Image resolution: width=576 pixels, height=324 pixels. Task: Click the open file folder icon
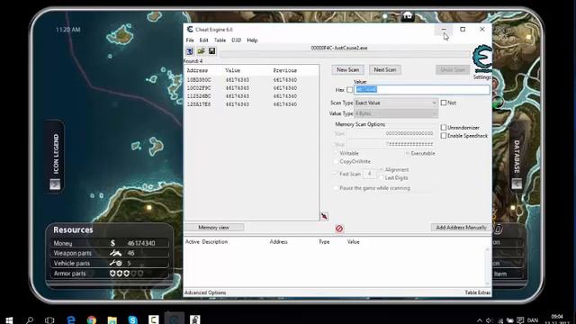(x=201, y=51)
